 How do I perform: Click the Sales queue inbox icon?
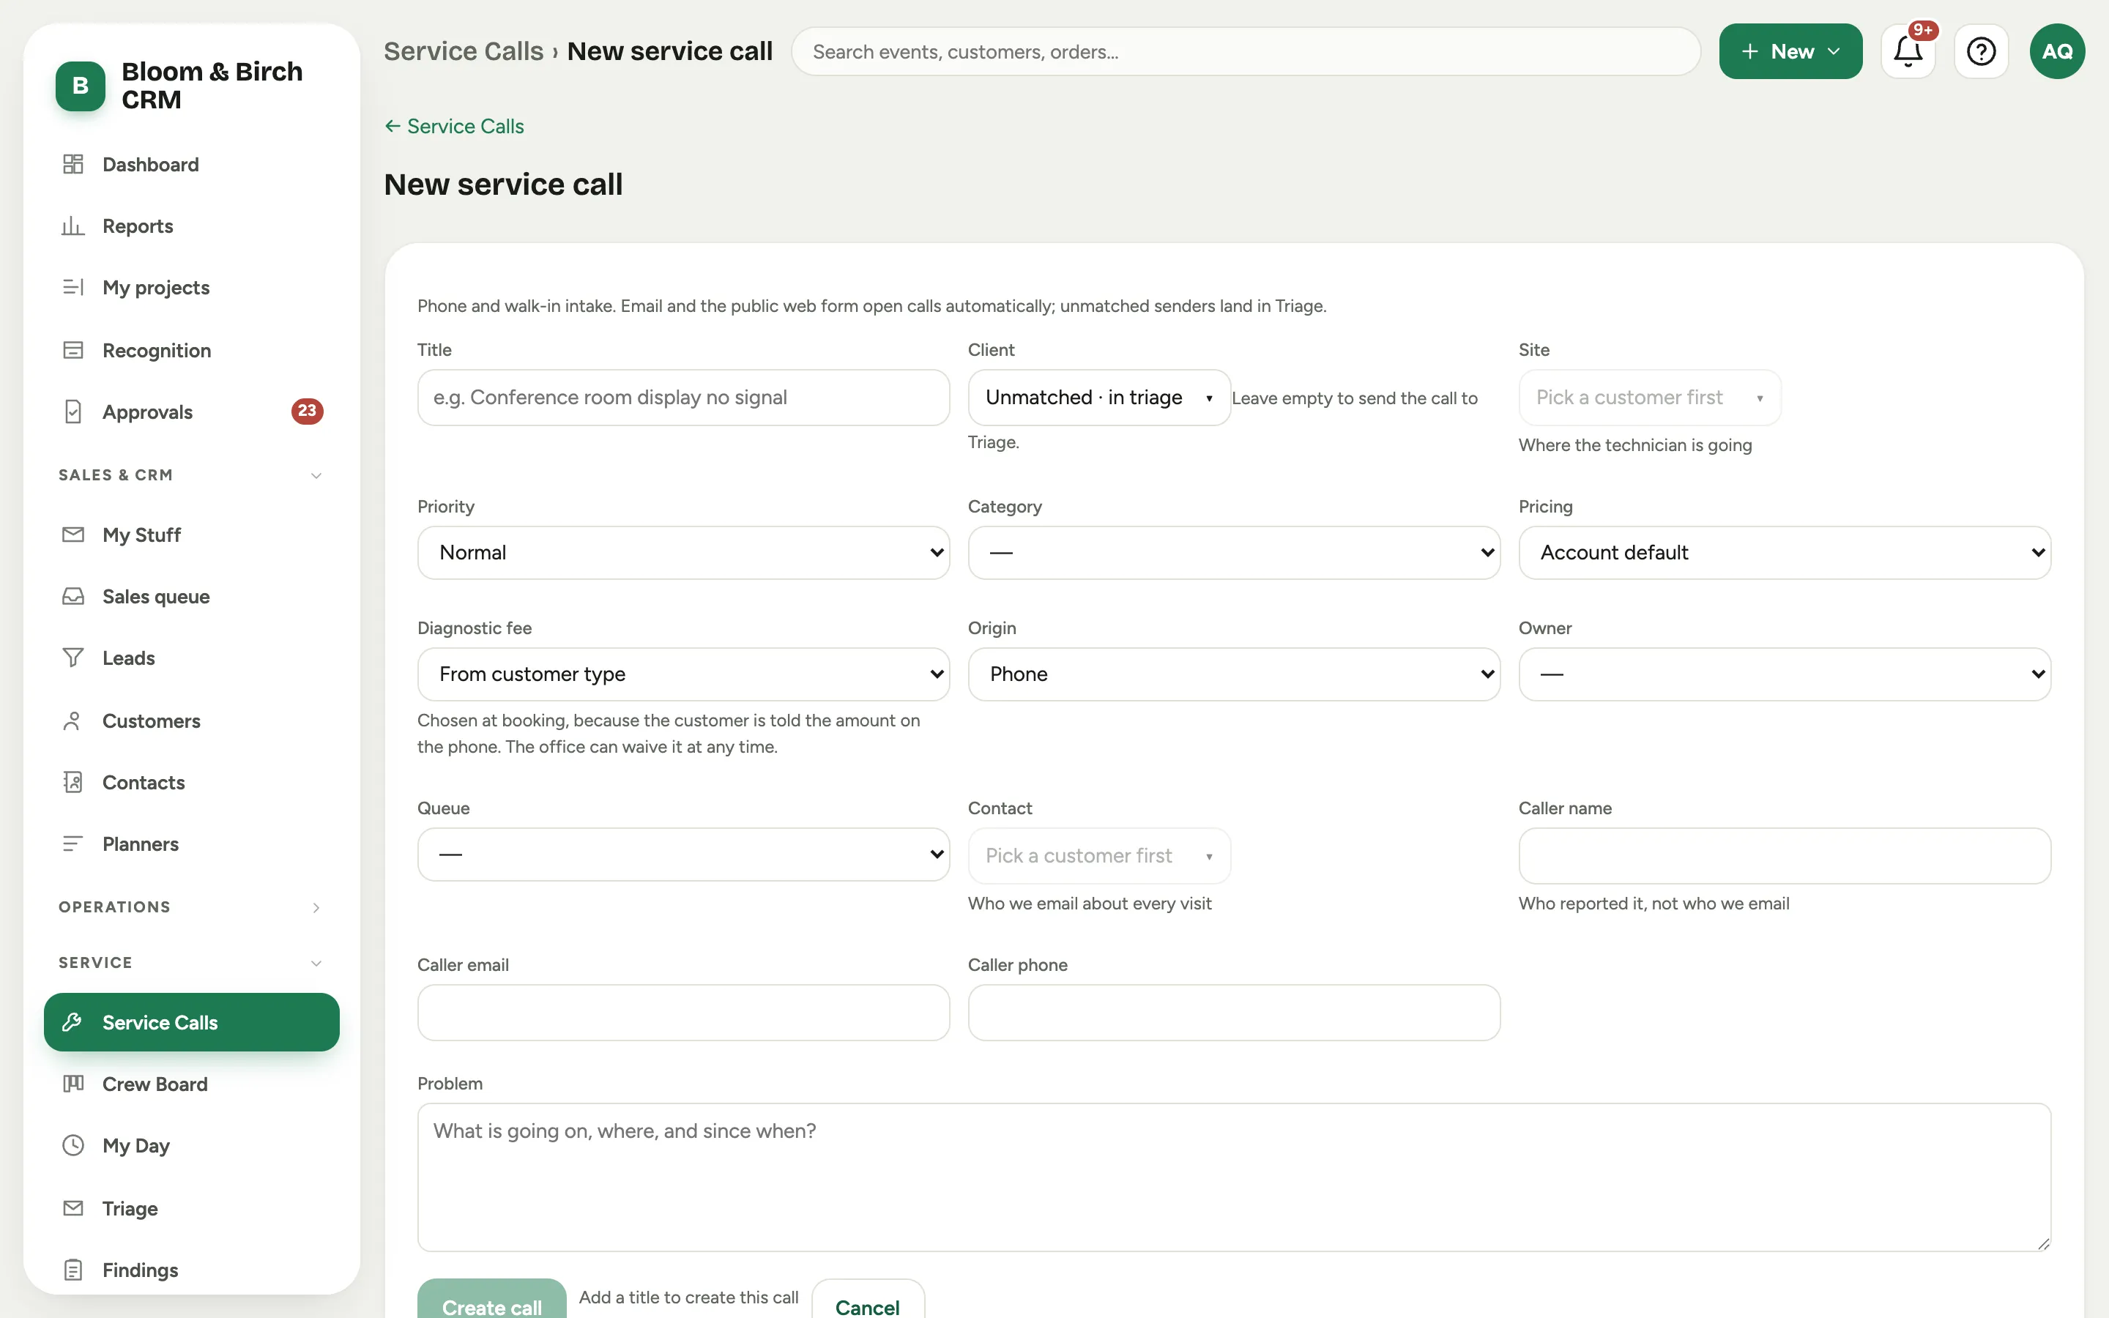73,596
